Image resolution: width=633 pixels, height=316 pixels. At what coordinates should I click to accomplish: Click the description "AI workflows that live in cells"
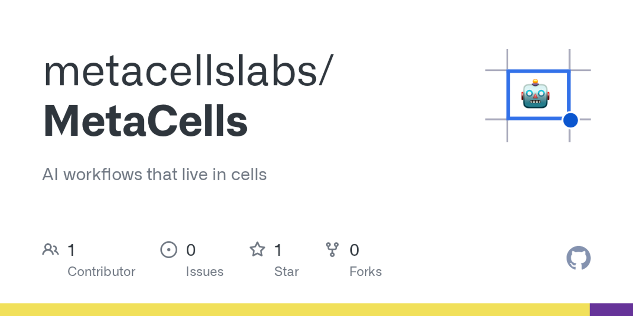[154, 174]
